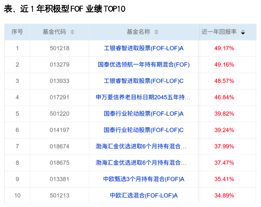Click the 近一年回报率 header label
The width and height of the screenshot is (261, 207).
(219, 32)
